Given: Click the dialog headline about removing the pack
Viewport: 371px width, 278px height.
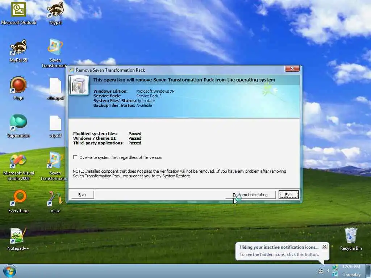Looking at the screenshot, I should [184, 80].
